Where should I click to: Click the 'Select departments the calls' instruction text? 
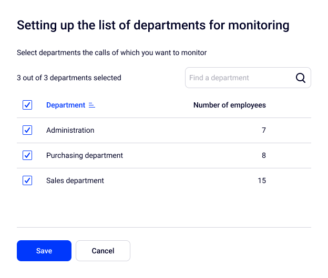point(111,52)
